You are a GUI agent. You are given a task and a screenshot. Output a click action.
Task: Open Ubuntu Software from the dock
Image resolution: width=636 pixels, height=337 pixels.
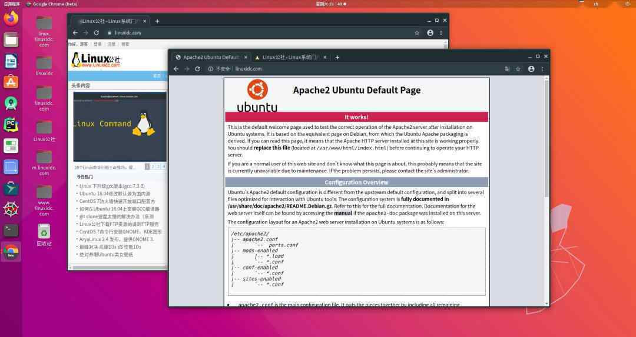click(11, 82)
